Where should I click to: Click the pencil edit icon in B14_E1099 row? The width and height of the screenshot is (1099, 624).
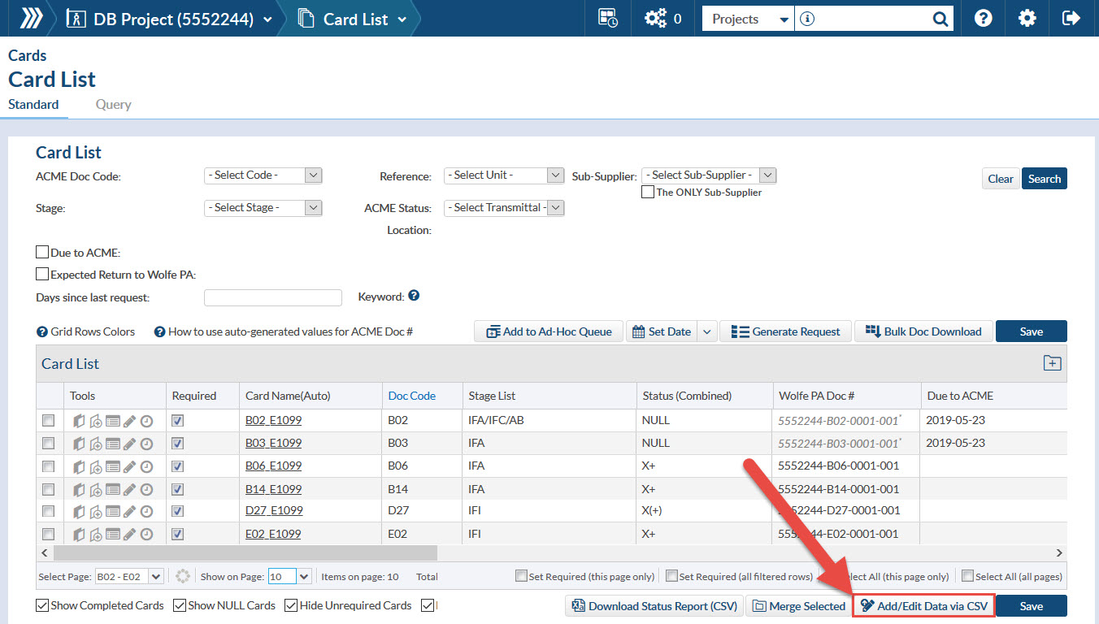coord(129,489)
